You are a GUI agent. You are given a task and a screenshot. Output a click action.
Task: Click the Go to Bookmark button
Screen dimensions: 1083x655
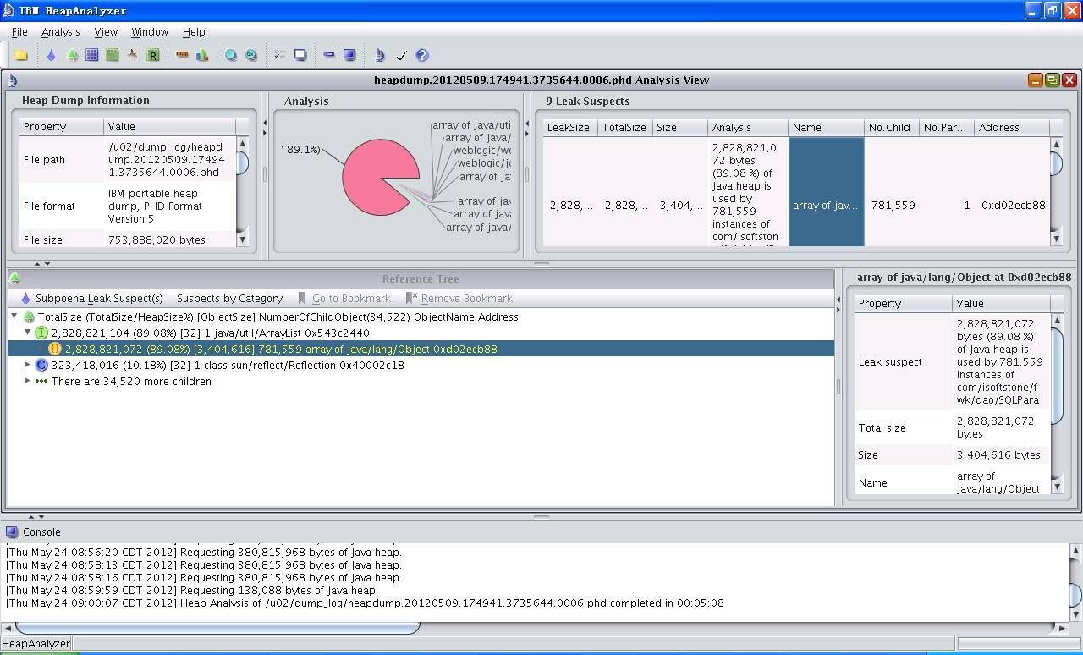click(344, 298)
